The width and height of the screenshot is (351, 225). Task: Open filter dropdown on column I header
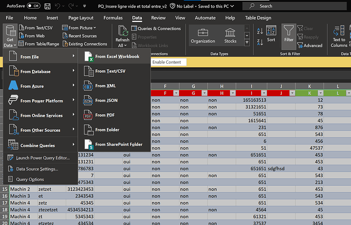264,93
